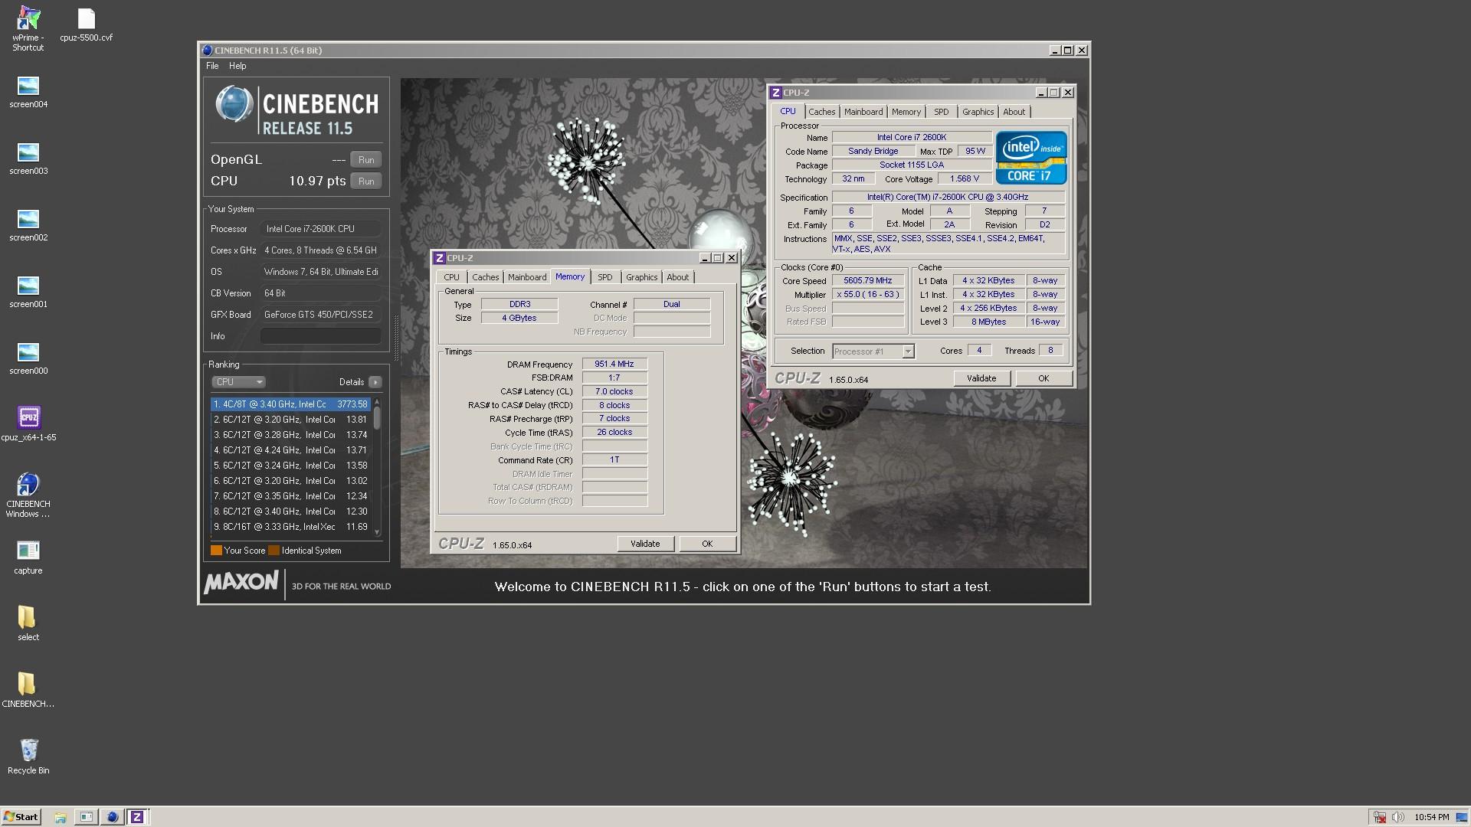1471x827 pixels.
Task: Click OK in the CPU tab CPU-Z window
Action: tap(1043, 378)
